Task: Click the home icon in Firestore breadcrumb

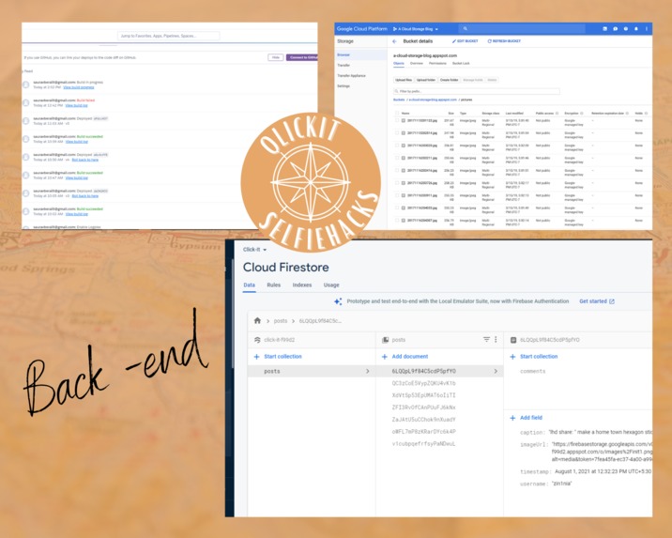Action: tap(257, 320)
